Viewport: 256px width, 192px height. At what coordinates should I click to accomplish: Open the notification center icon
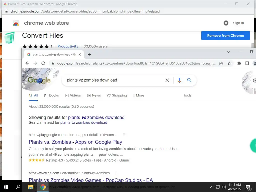(248, 187)
